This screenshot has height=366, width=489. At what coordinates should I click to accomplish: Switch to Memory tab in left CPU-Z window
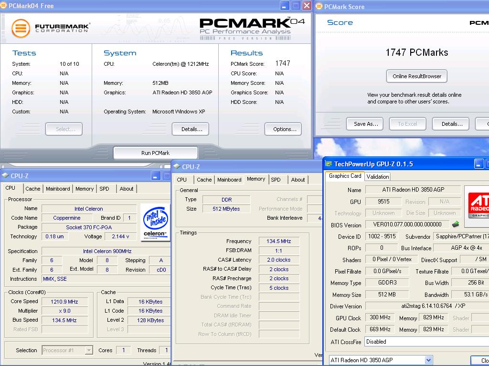tap(84, 189)
